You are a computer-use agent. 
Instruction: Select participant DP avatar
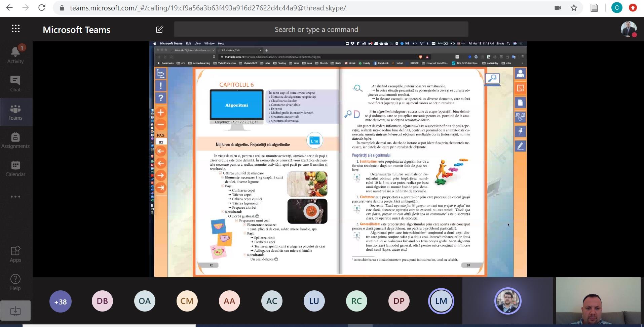[399, 301]
